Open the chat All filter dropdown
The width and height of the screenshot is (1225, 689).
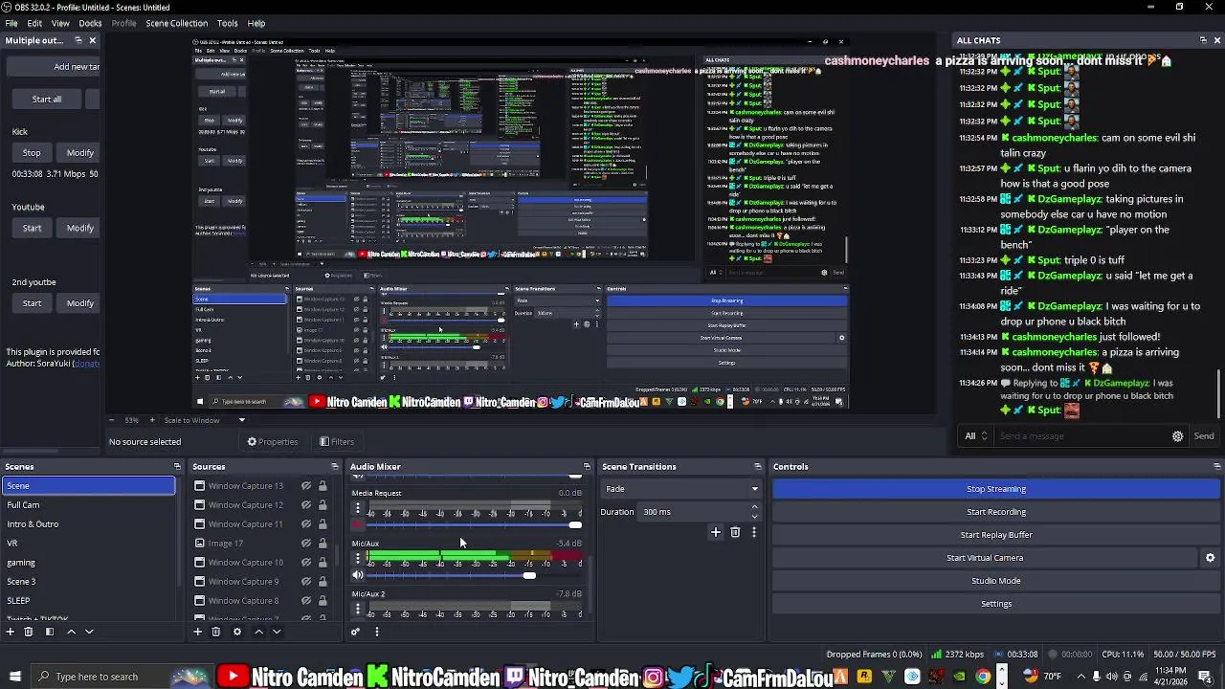975,436
